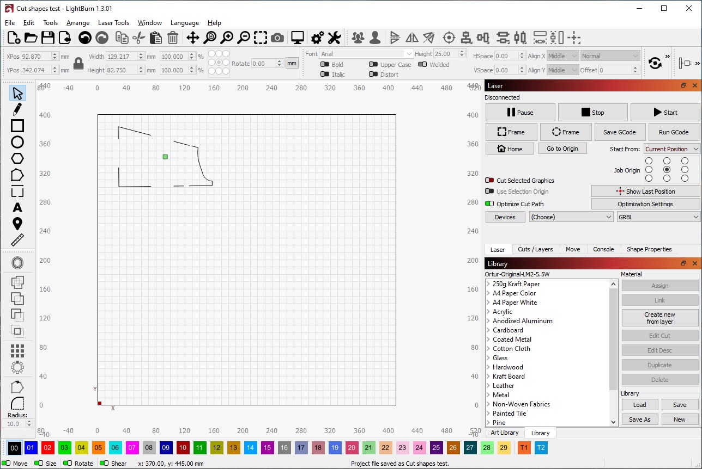Select the orange T1 tool layer swatch
This screenshot has width=702, height=469.
[x=524, y=448]
